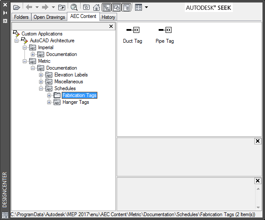Select the Duct Tag content item

132,35
